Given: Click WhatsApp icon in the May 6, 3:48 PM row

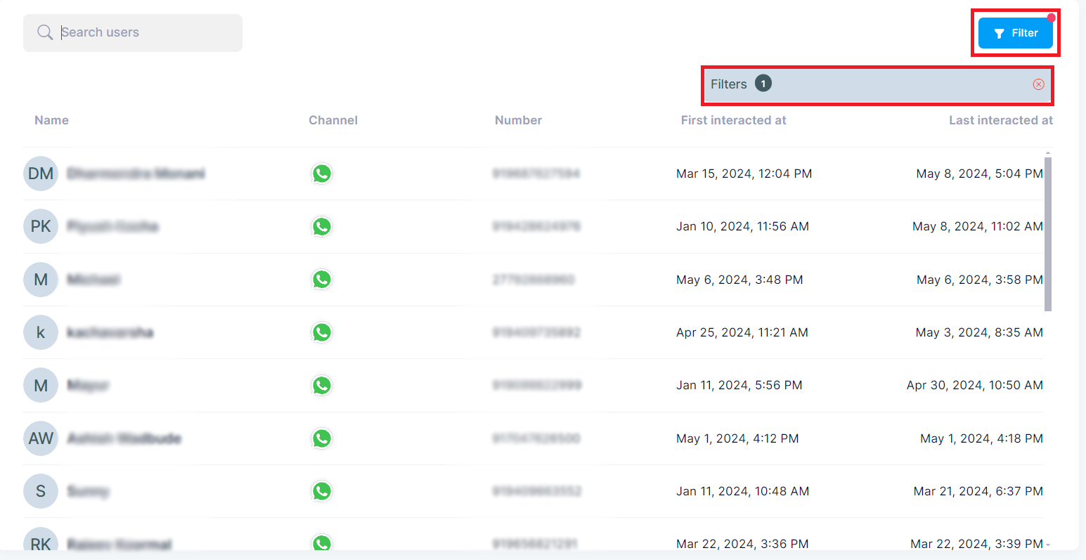Looking at the screenshot, I should point(322,280).
